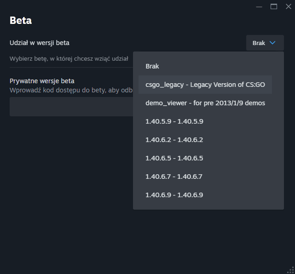Viewport: 295px width, 274px height.
Task: Open the beta participation dropdown showing Brak
Action: click(265, 43)
